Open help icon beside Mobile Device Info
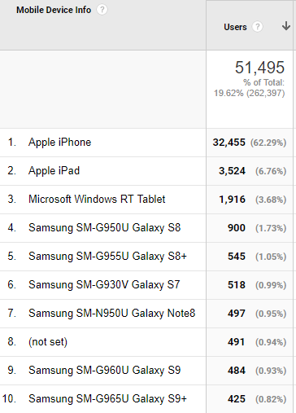This screenshot has width=296, height=413. (x=102, y=10)
